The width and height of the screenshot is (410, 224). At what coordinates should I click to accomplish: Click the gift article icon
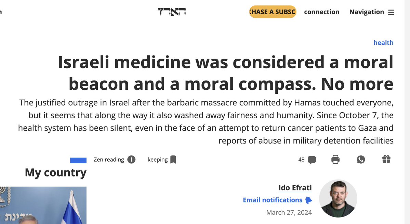click(x=386, y=160)
